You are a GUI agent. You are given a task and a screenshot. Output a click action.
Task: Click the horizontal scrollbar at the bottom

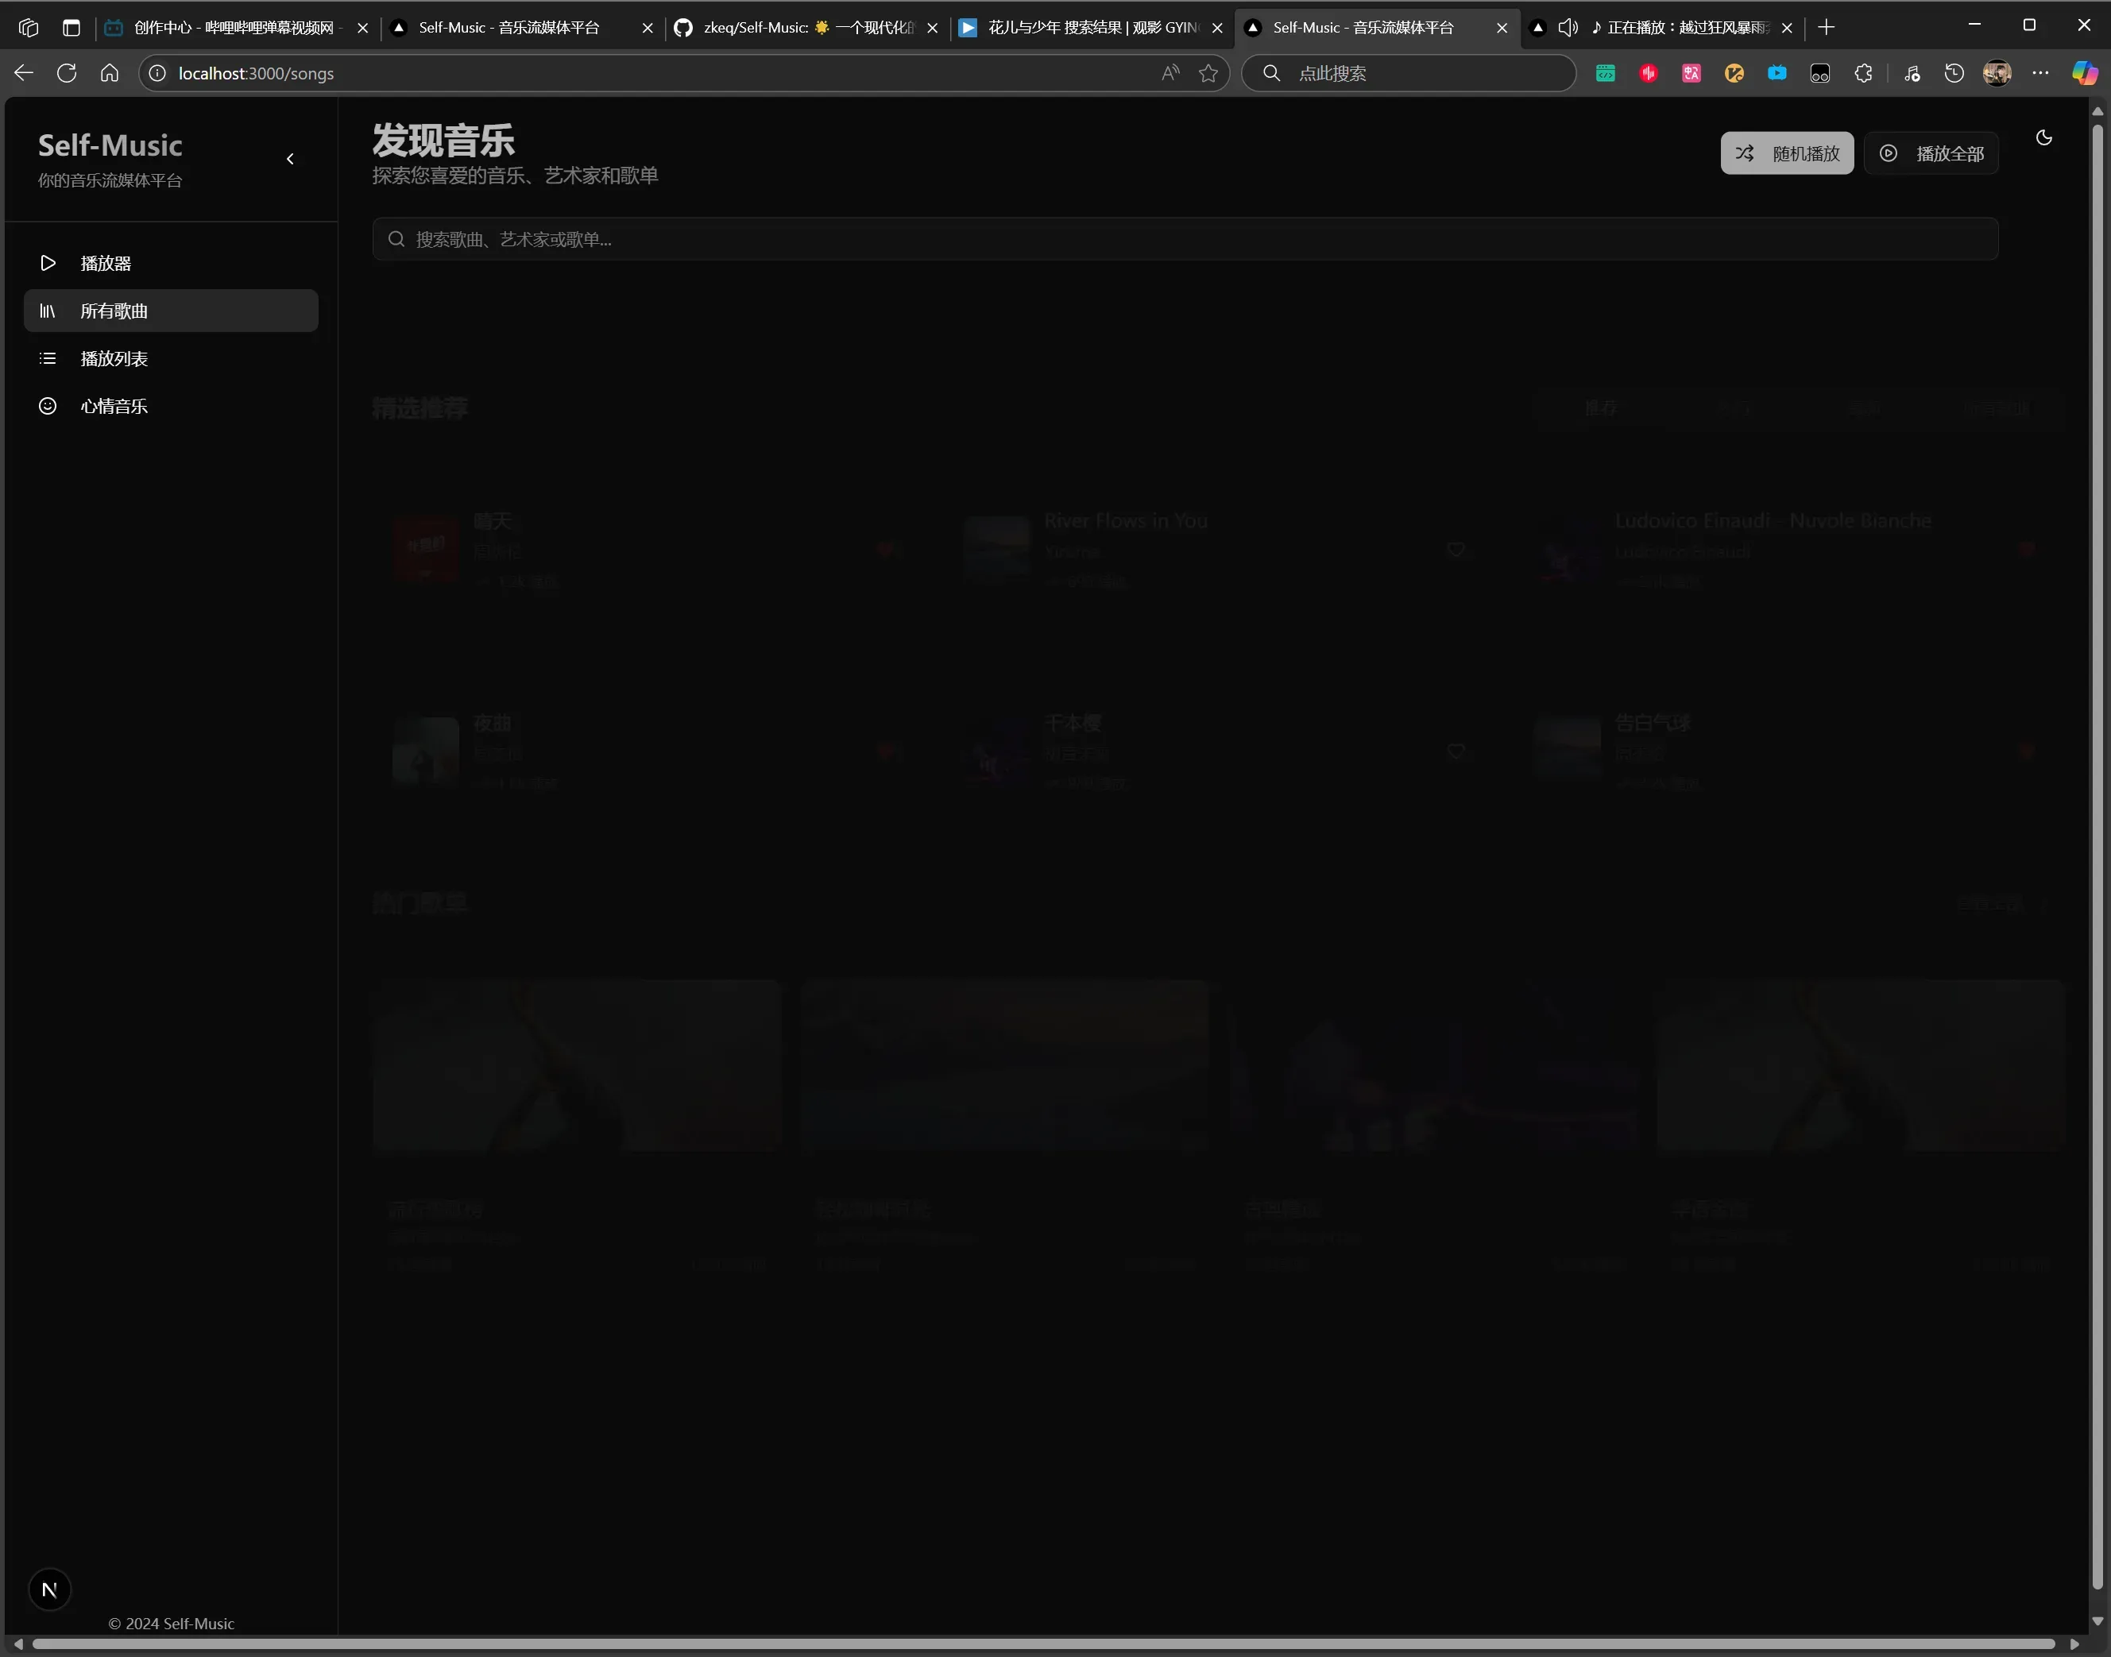click(x=1043, y=1643)
